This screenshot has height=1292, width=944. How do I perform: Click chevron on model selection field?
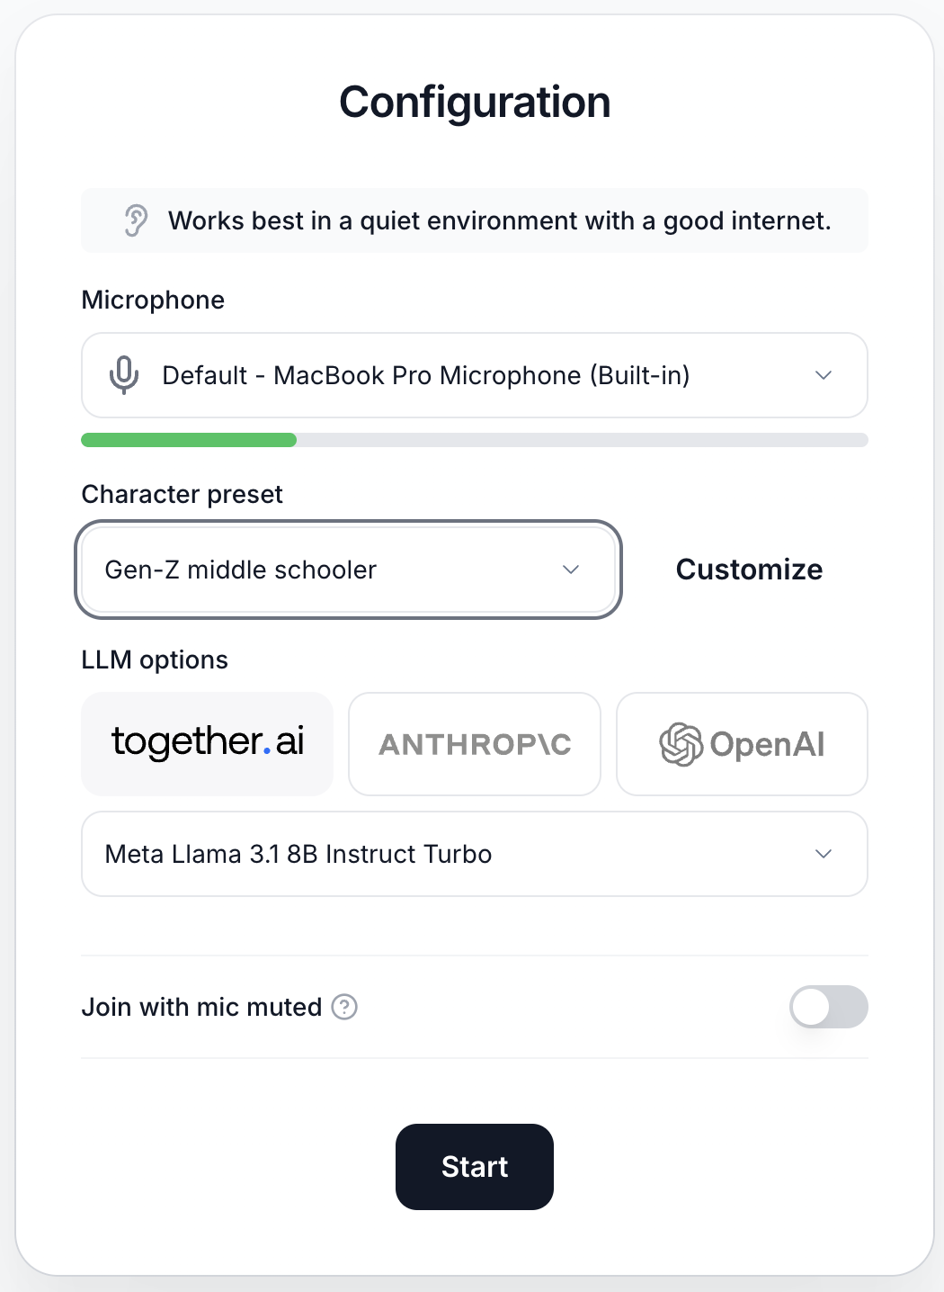click(x=824, y=854)
